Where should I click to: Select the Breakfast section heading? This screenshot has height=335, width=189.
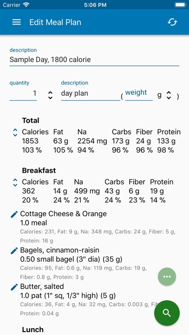[x=39, y=170]
